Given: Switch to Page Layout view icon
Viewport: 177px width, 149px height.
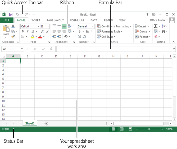Looking at the screenshot, I should click(122, 129).
